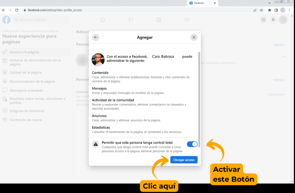Open the Pages flag icon
Image resolution: width=295 pixels, height=193 pixels.
(x=131, y=20)
